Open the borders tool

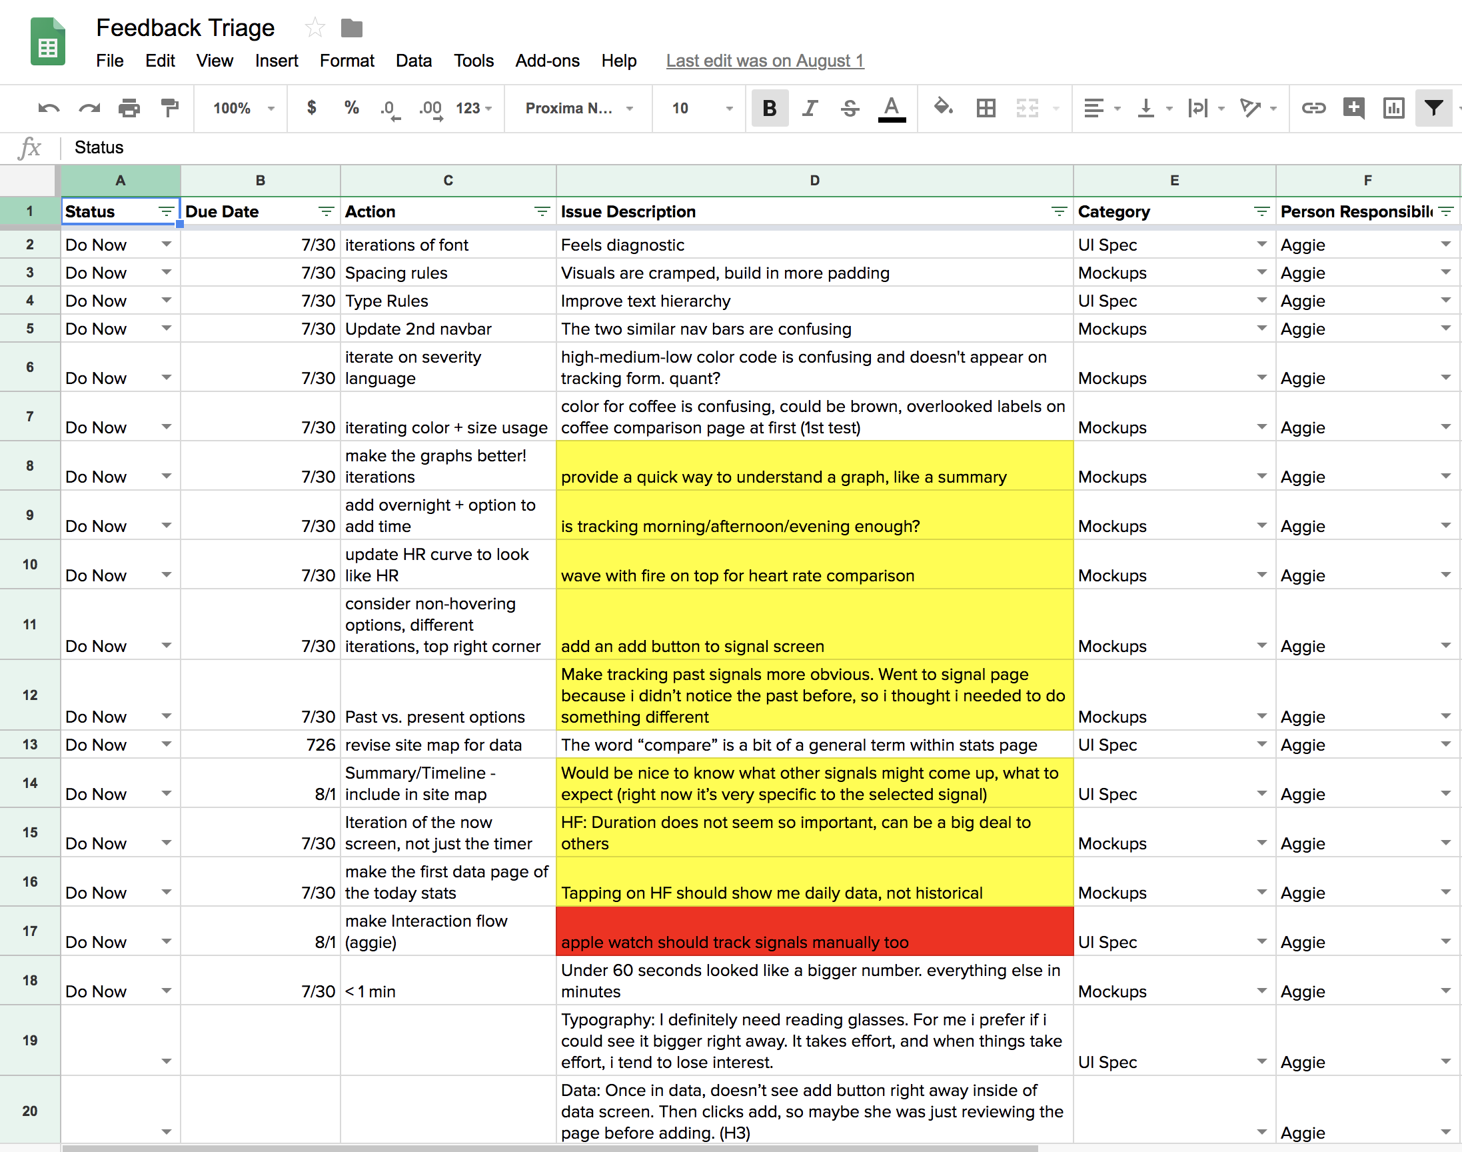[x=986, y=108]
